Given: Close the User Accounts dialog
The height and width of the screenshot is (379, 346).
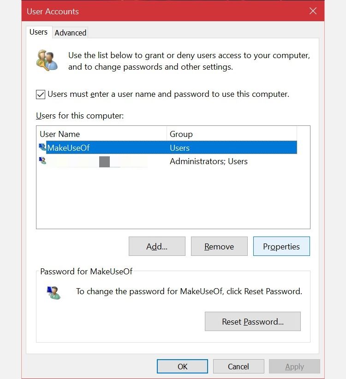Looking at the screenshot, I should [x=313, y=11].
